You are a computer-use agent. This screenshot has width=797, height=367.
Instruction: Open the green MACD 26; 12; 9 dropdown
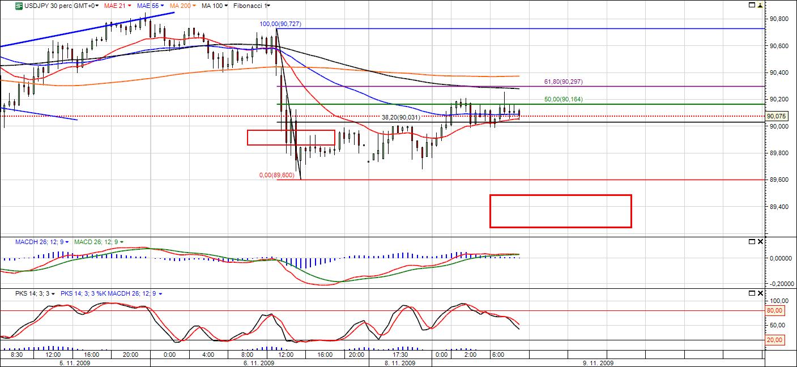point(121,242)
